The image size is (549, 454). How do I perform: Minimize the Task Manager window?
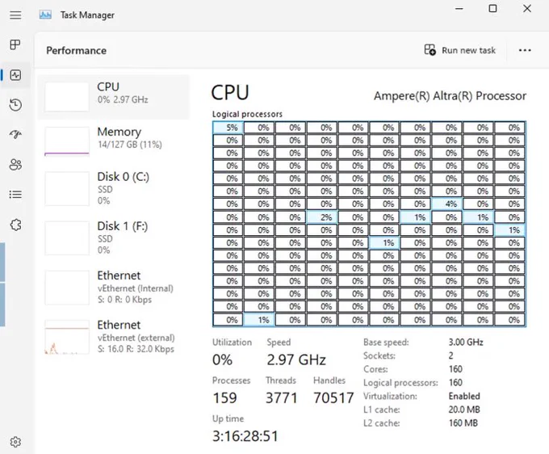459,8
